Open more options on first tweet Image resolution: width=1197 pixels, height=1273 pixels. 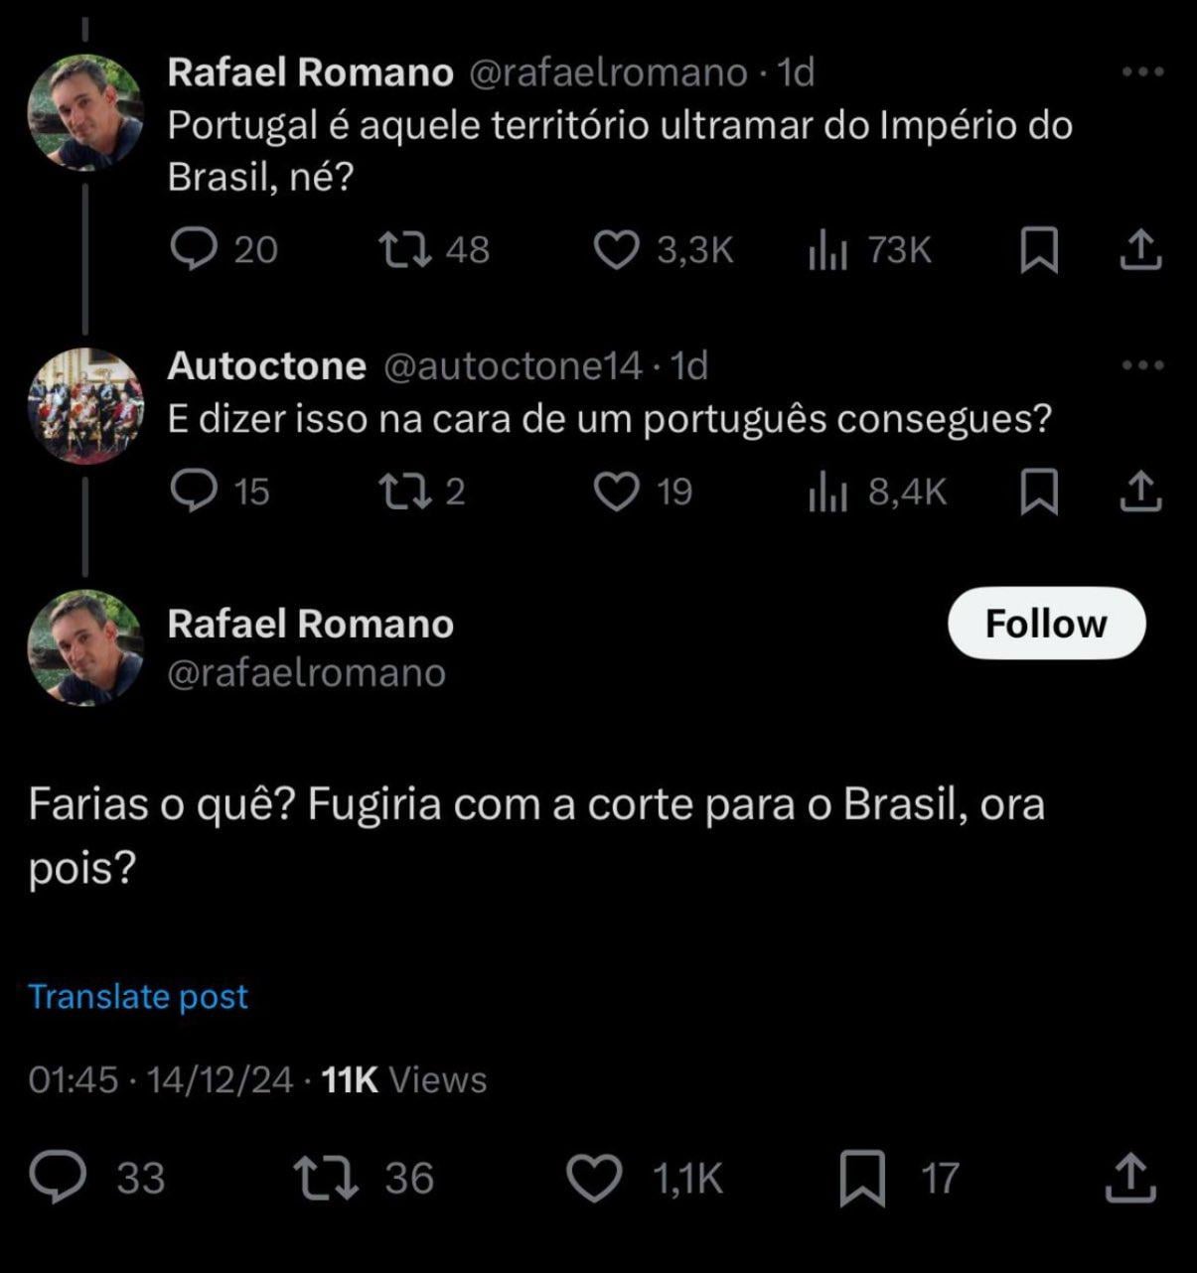click(x=1142, y=71)
